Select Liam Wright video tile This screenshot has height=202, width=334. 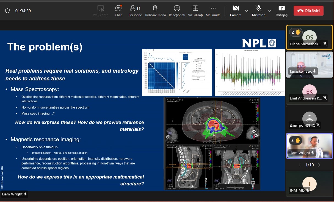pyautogui.click(x=309, y=146)
